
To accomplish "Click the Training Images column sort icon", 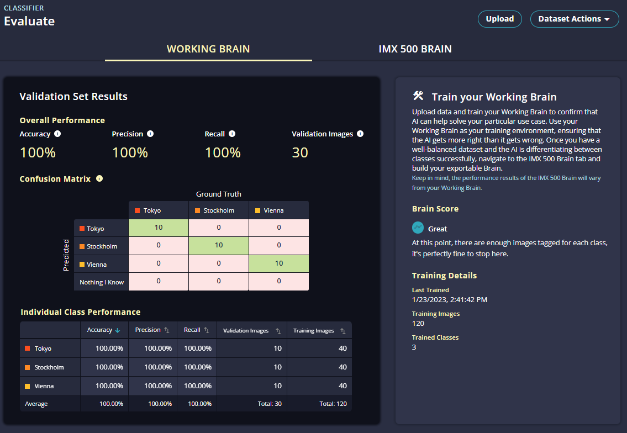I will (x=342, y=330).
